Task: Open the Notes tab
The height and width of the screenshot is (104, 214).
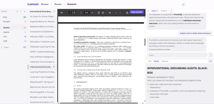Action: coord(156,61)
